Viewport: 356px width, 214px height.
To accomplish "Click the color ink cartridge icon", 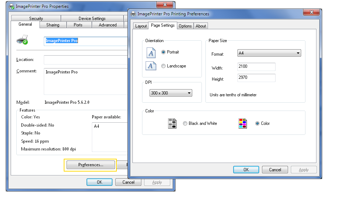I will coord(244,123).
